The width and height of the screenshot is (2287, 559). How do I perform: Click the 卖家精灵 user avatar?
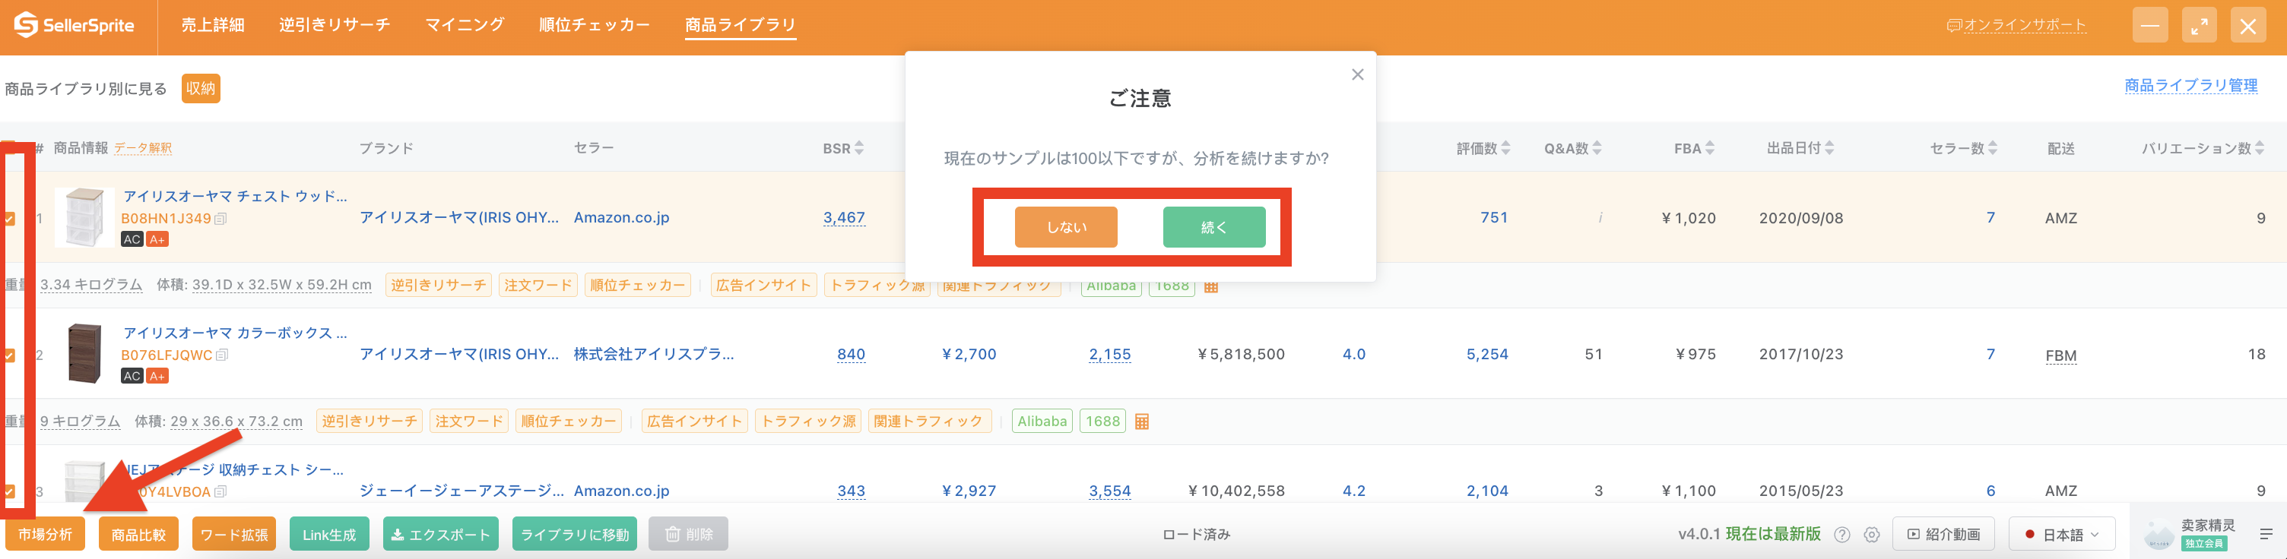[x=2159, y=534]
